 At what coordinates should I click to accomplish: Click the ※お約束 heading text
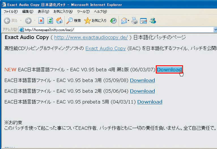(x=13, y=122)
